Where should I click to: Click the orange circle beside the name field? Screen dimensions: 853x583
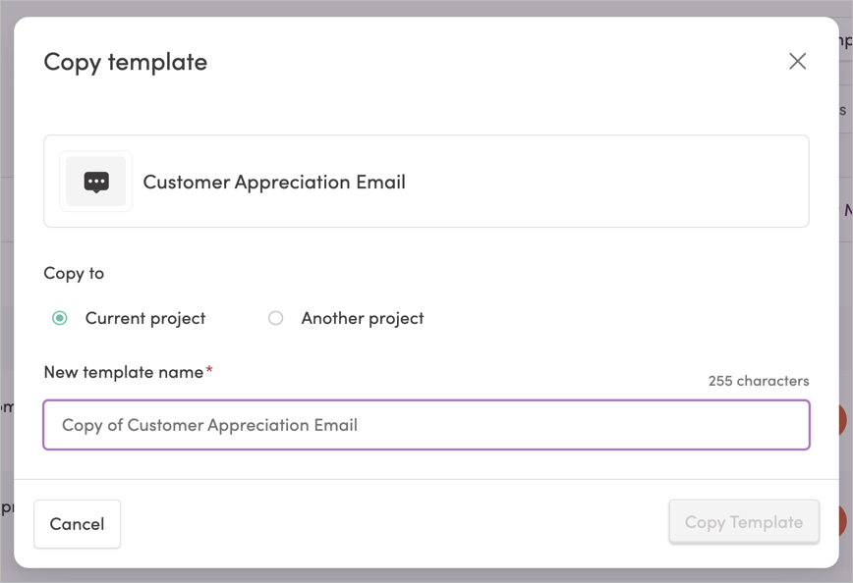(842, 419)
